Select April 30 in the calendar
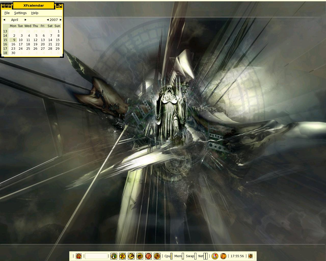Image resolution: width=326 pixels, height=261 pixels. [x=13, y=53]
